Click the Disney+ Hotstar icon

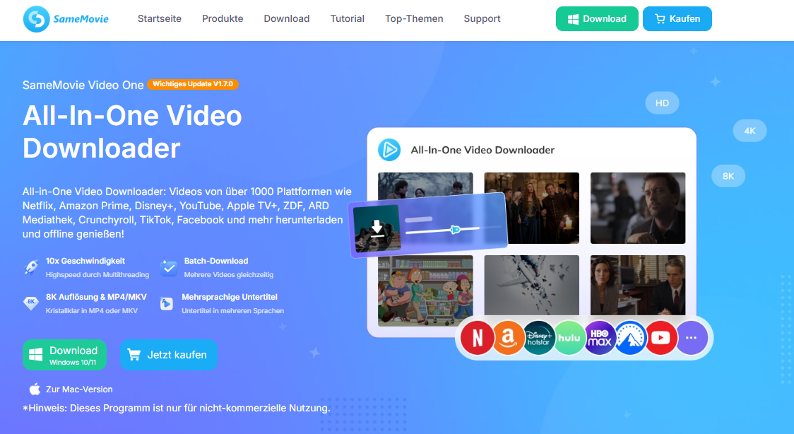[538, 337]
